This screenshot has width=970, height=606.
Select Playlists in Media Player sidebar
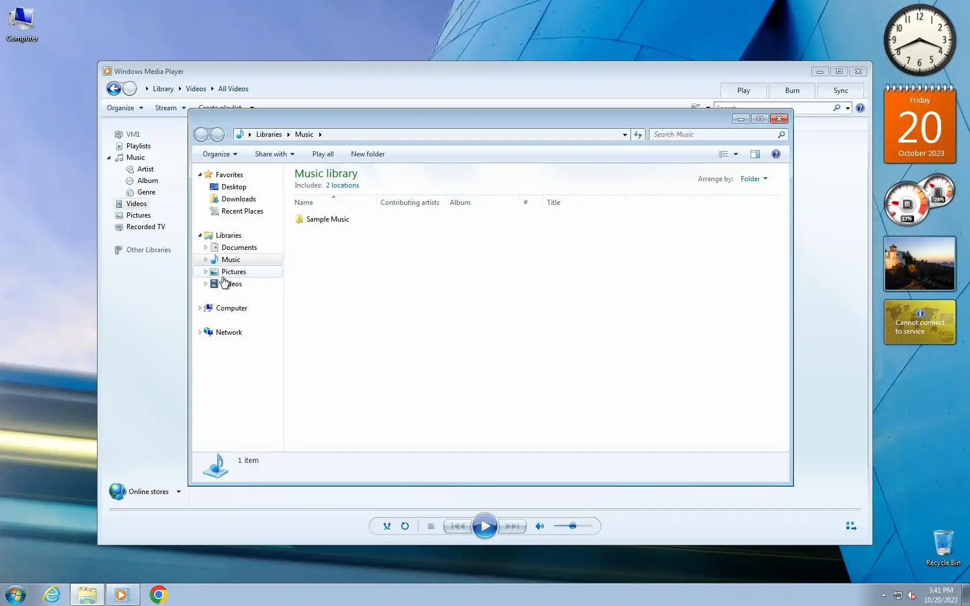(139, 146)
